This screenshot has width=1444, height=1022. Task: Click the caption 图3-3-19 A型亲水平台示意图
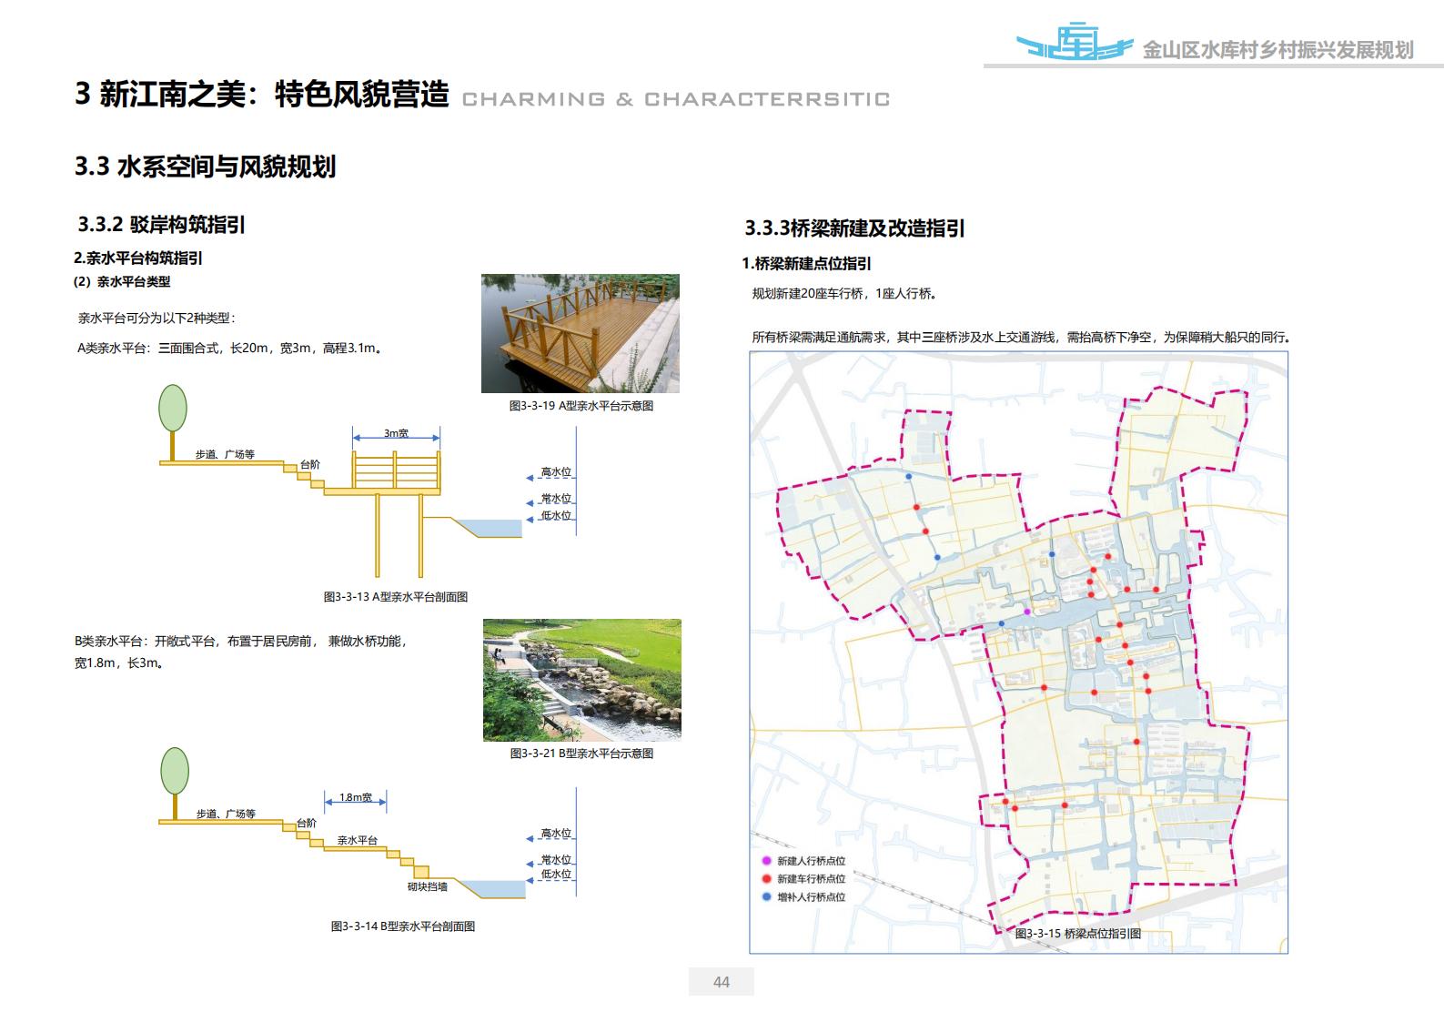point(581,406)
